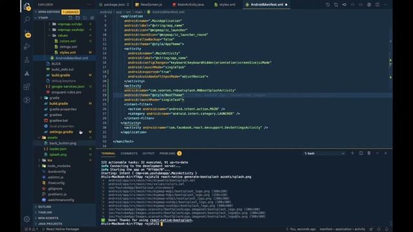Switch to the styles.xml editor tab
This screenshot has height=232, width=413.
tap(227, 5)
